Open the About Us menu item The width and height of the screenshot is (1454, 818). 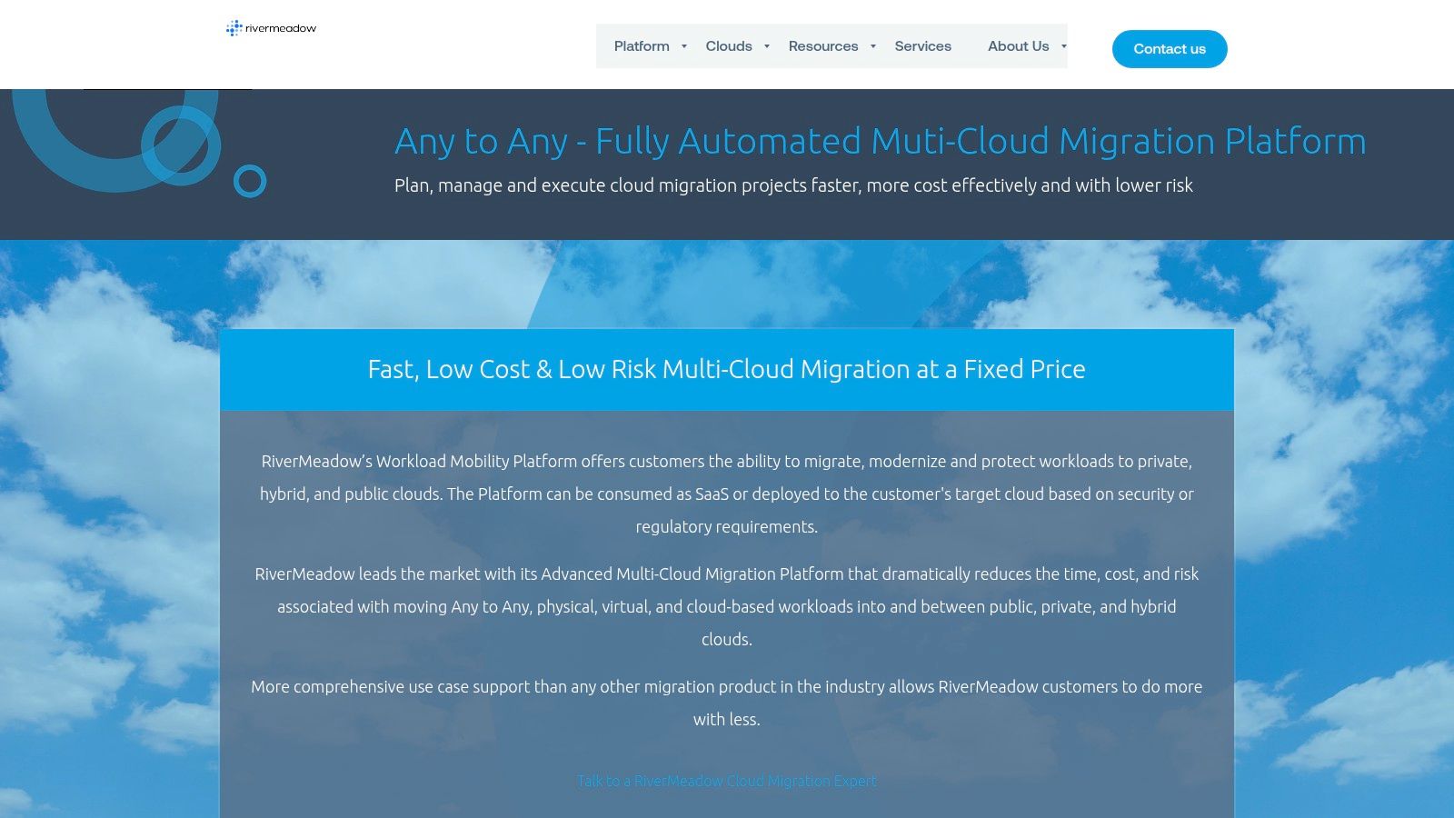point(1018,46)
